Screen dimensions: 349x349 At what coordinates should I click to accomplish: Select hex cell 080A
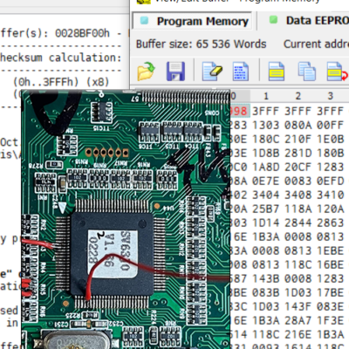point(298,125)
